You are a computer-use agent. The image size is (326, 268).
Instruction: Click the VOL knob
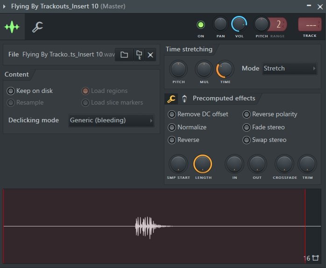point(239,24)
